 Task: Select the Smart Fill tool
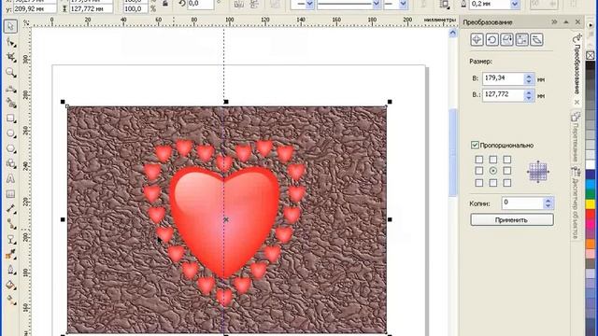(10, 103)
